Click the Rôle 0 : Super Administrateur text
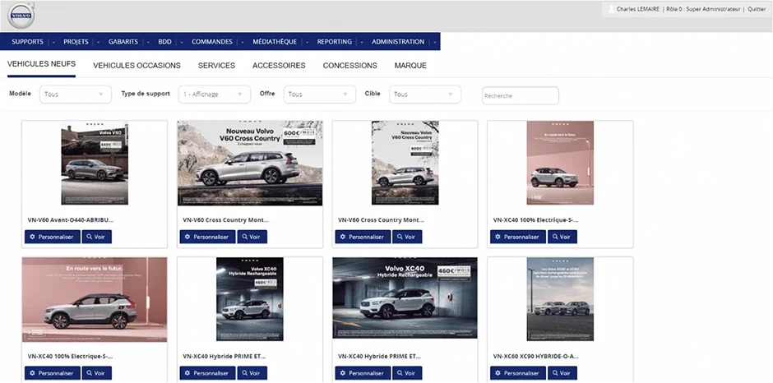 click(703, 9)
